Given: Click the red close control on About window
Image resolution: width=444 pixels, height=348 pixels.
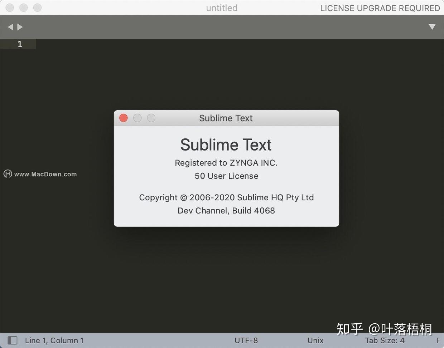Looking at the screenshot, I should pyautogui.click(x=123, y=118).
